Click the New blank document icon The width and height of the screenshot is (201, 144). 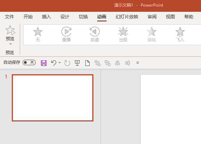pos(87,63)
